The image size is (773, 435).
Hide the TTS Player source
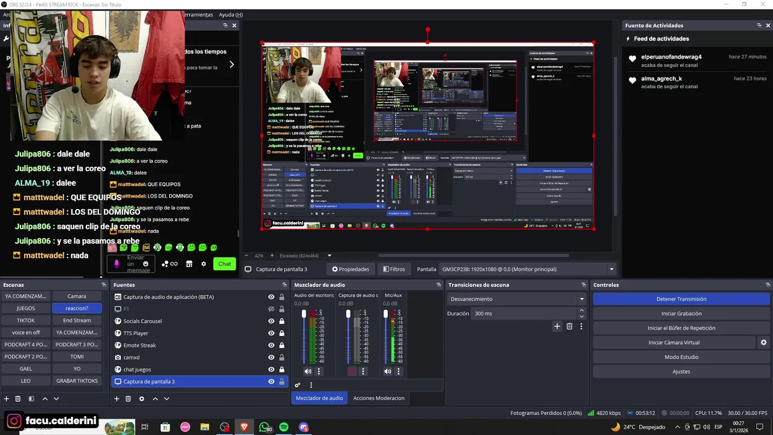pos(271,333)
